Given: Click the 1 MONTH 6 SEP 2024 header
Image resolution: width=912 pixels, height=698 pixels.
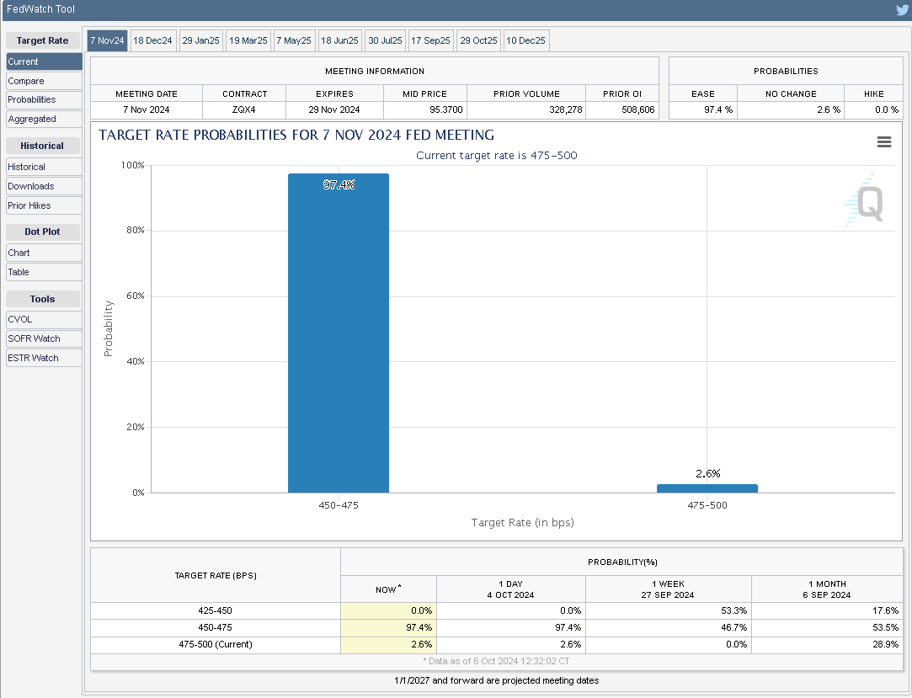Looking at the screenshot, I should [827, 589].
